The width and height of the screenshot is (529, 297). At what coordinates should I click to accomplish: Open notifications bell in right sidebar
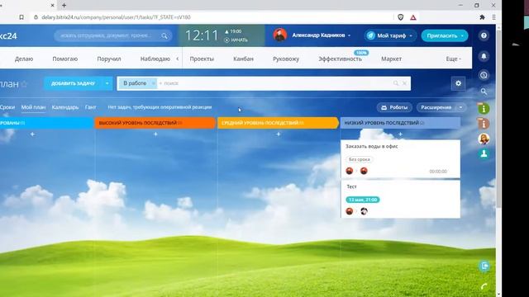point(484,56)
